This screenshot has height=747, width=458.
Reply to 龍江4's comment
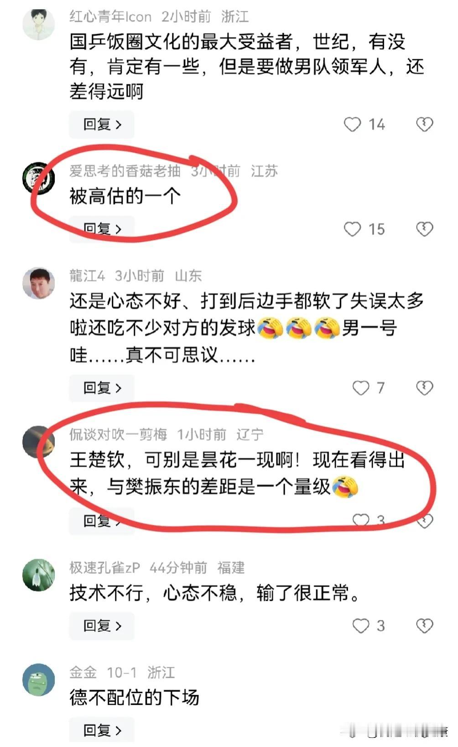102,388
